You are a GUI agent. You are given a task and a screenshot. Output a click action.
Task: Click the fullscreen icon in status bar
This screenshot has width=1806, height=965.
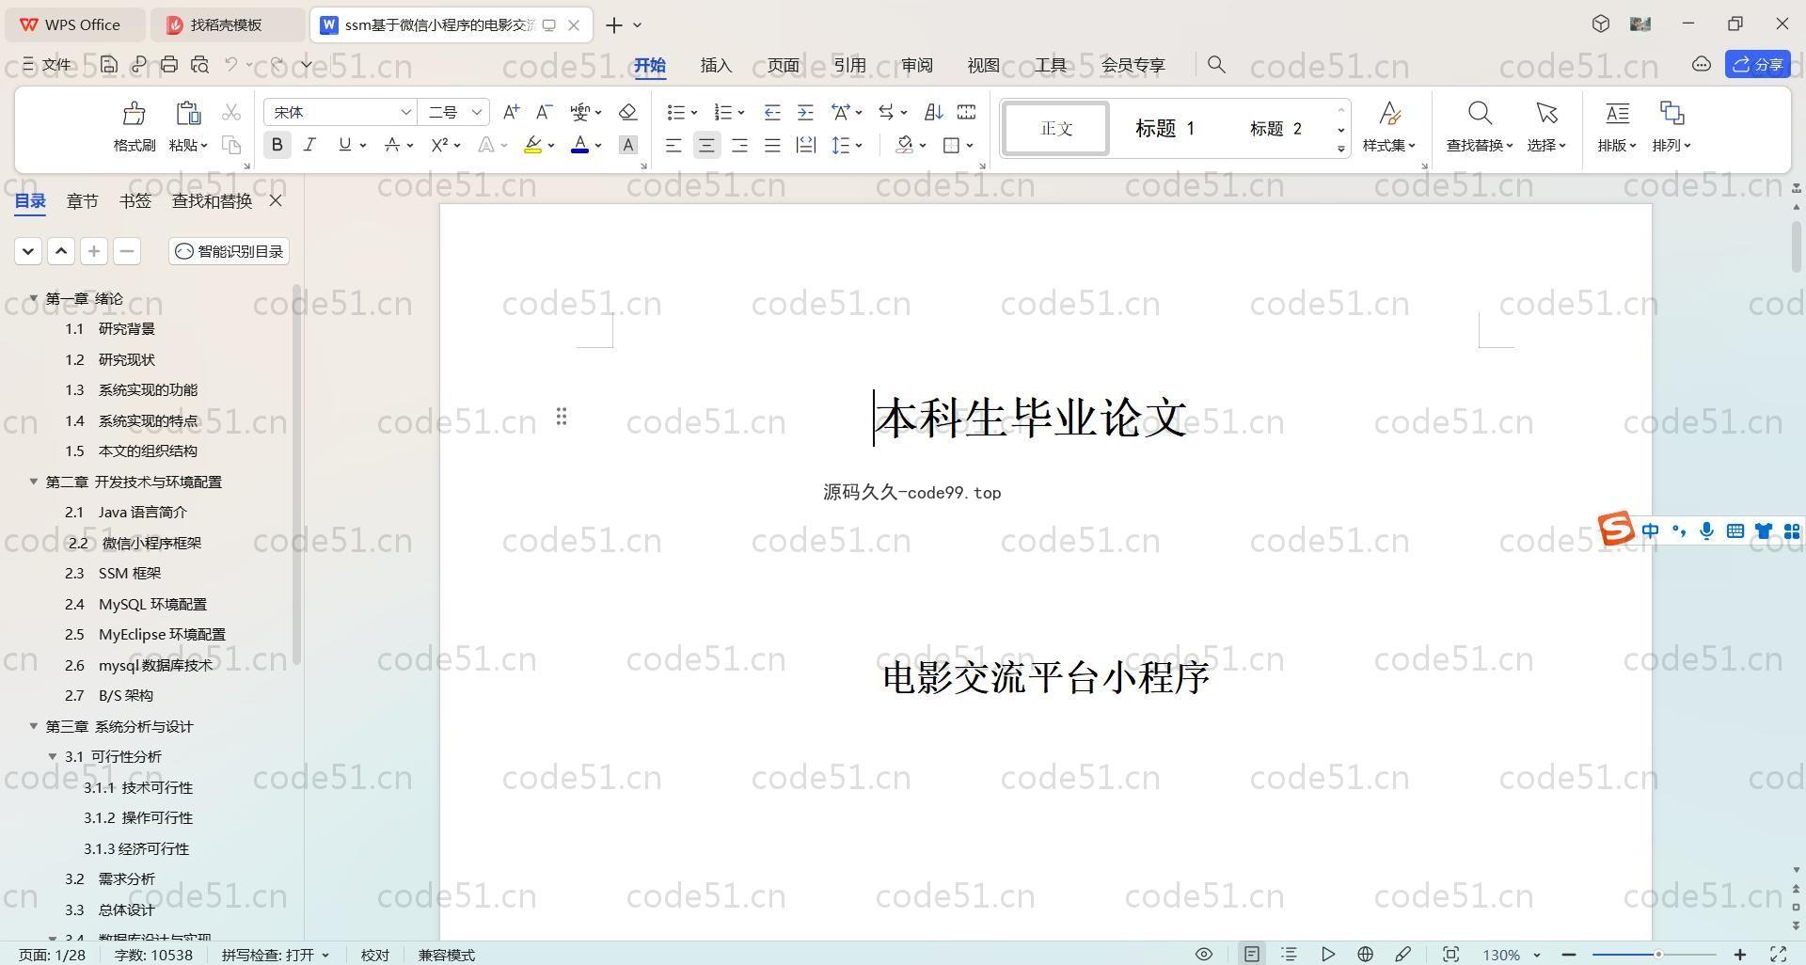point(1778,954)
